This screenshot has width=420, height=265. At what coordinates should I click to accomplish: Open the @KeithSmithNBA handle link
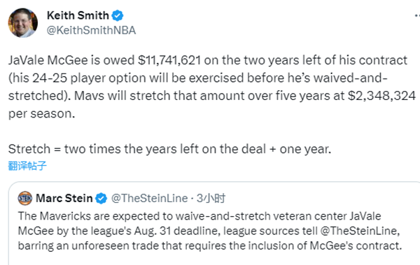[91, 30]
